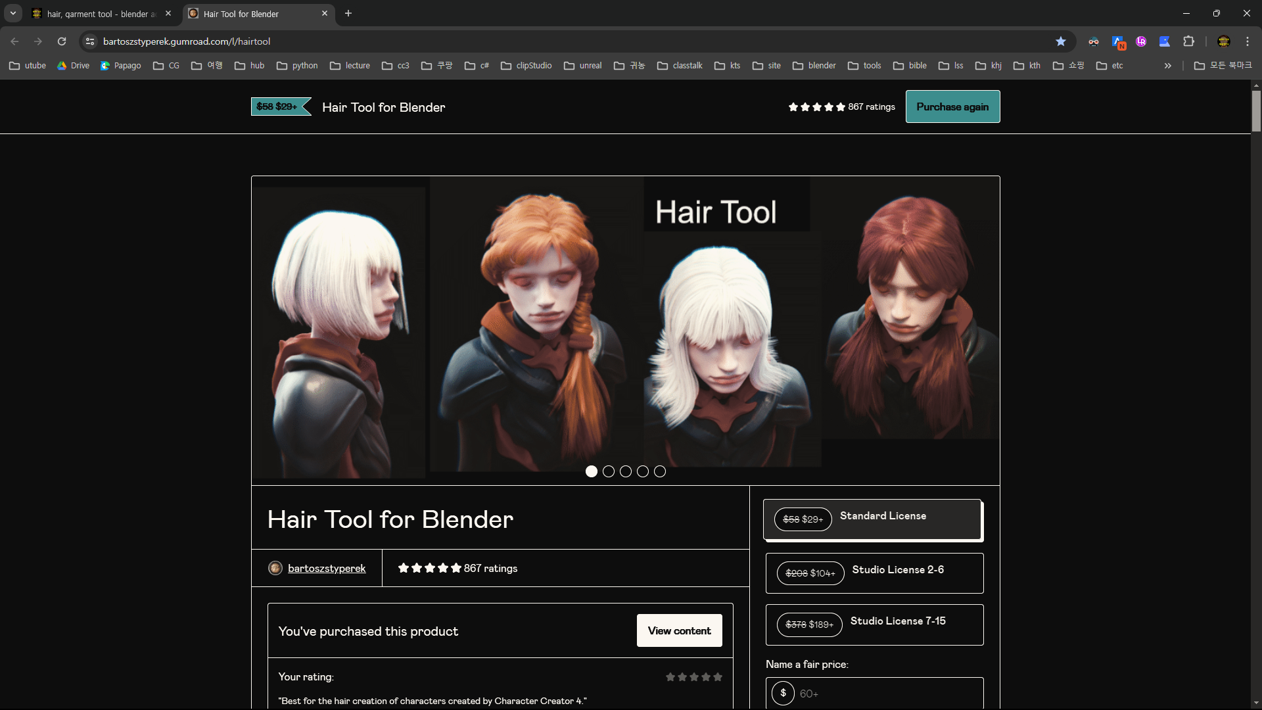The image size is (1262, 710).
Task: Expand the hidden bookmarks overflow chevron
Action: [1167, 66]
